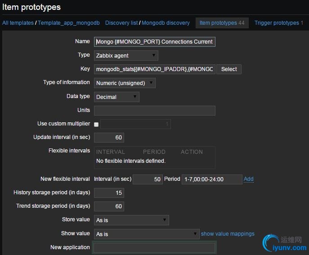Open the Store value dropdown
Image resolution: width=309 pixels, height=255 pixels.
131,220
